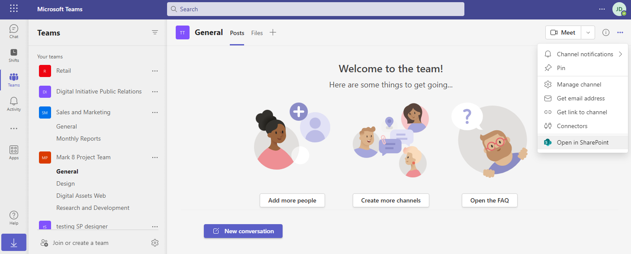Viewport: 631px width, 254px height.
Task: Click Create more channels button
Action: (x=391, y=200)
